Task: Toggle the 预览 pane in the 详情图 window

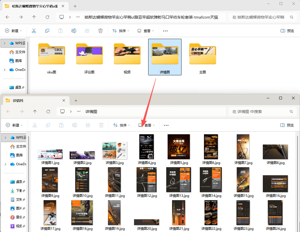Action: (287, 125)
